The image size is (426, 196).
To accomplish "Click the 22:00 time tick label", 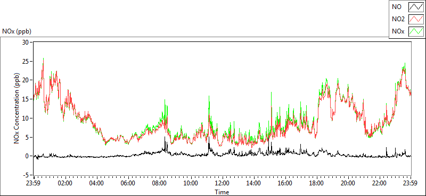I will tap(380, 183).
